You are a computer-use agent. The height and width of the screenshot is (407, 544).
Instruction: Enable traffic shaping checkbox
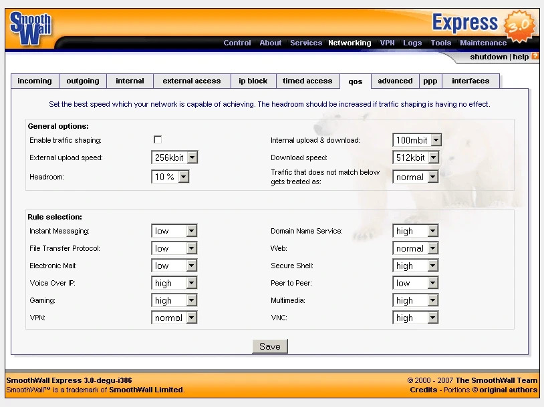click(158, 139)
